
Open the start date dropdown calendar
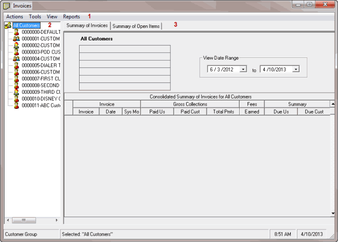[243, 69]
